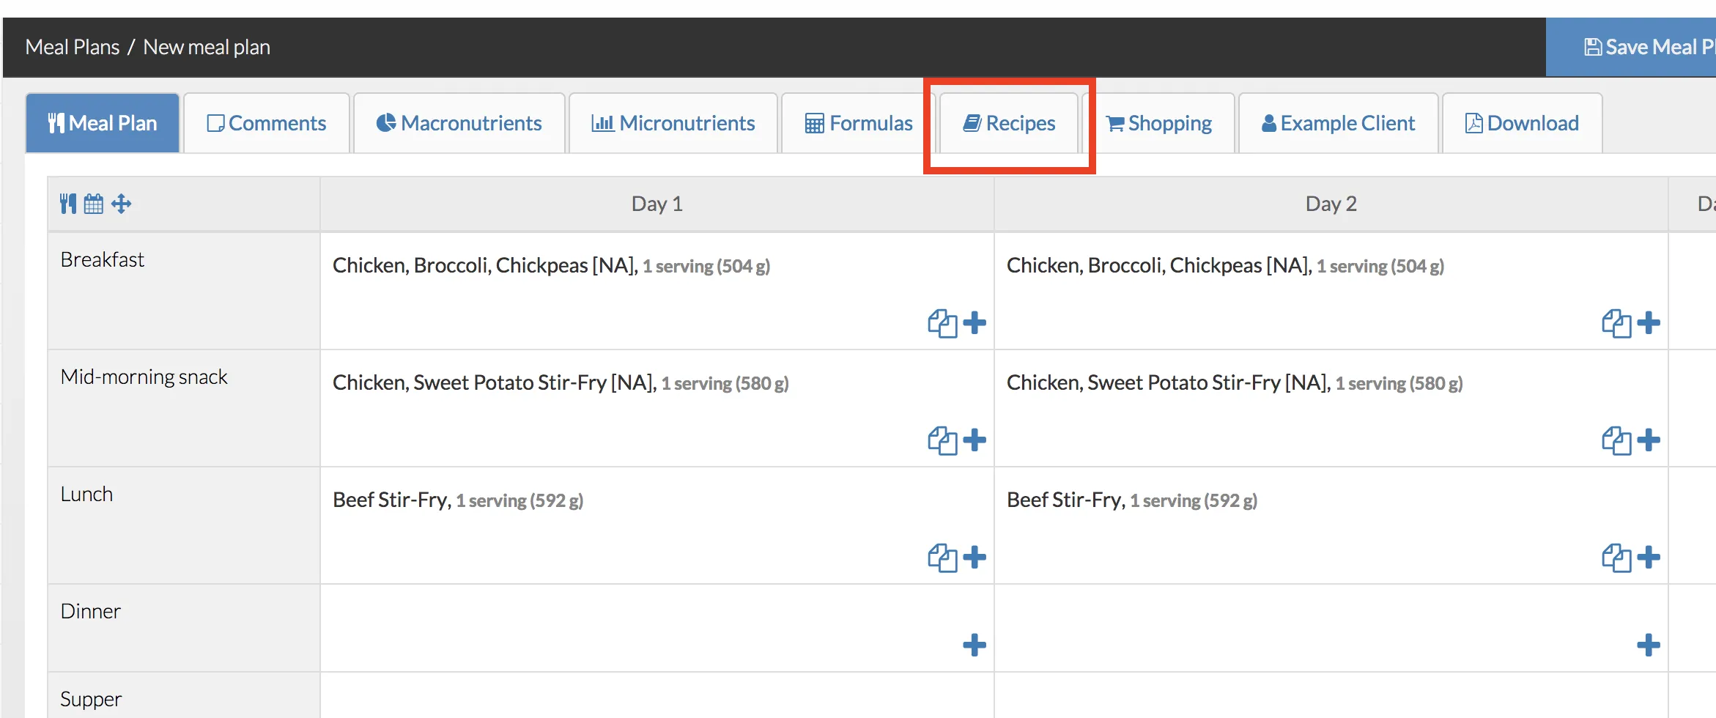
Task: Click the move arrows icon in grid header
Action: 122,204
